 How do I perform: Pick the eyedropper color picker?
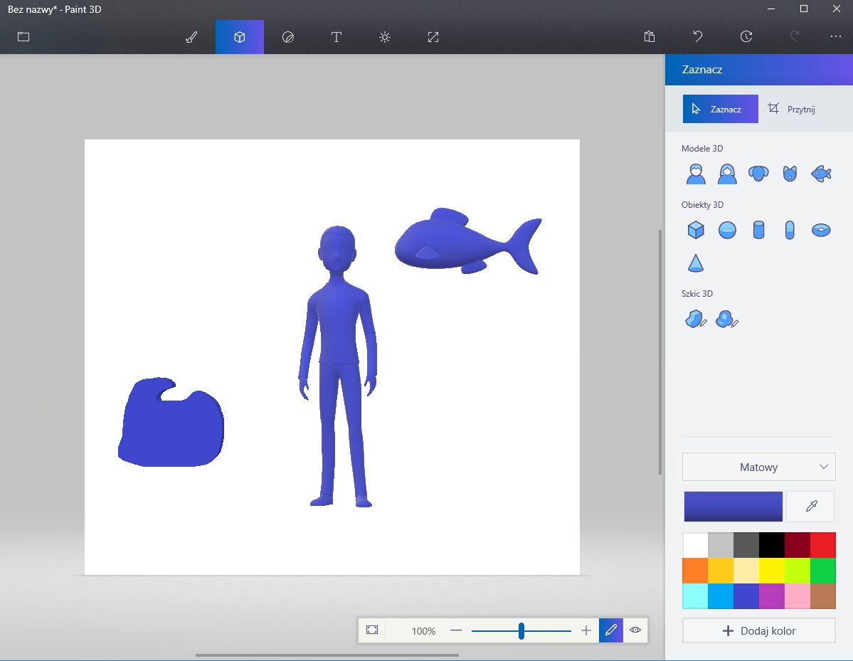point(810,507)
